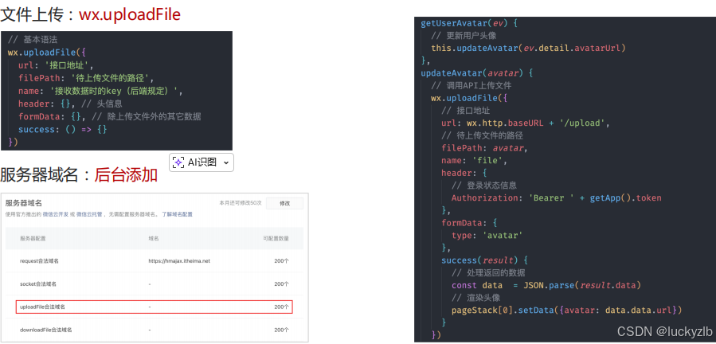Click the type: 'avatar' code line
The image size is (716, 344).
coord(487,235)
